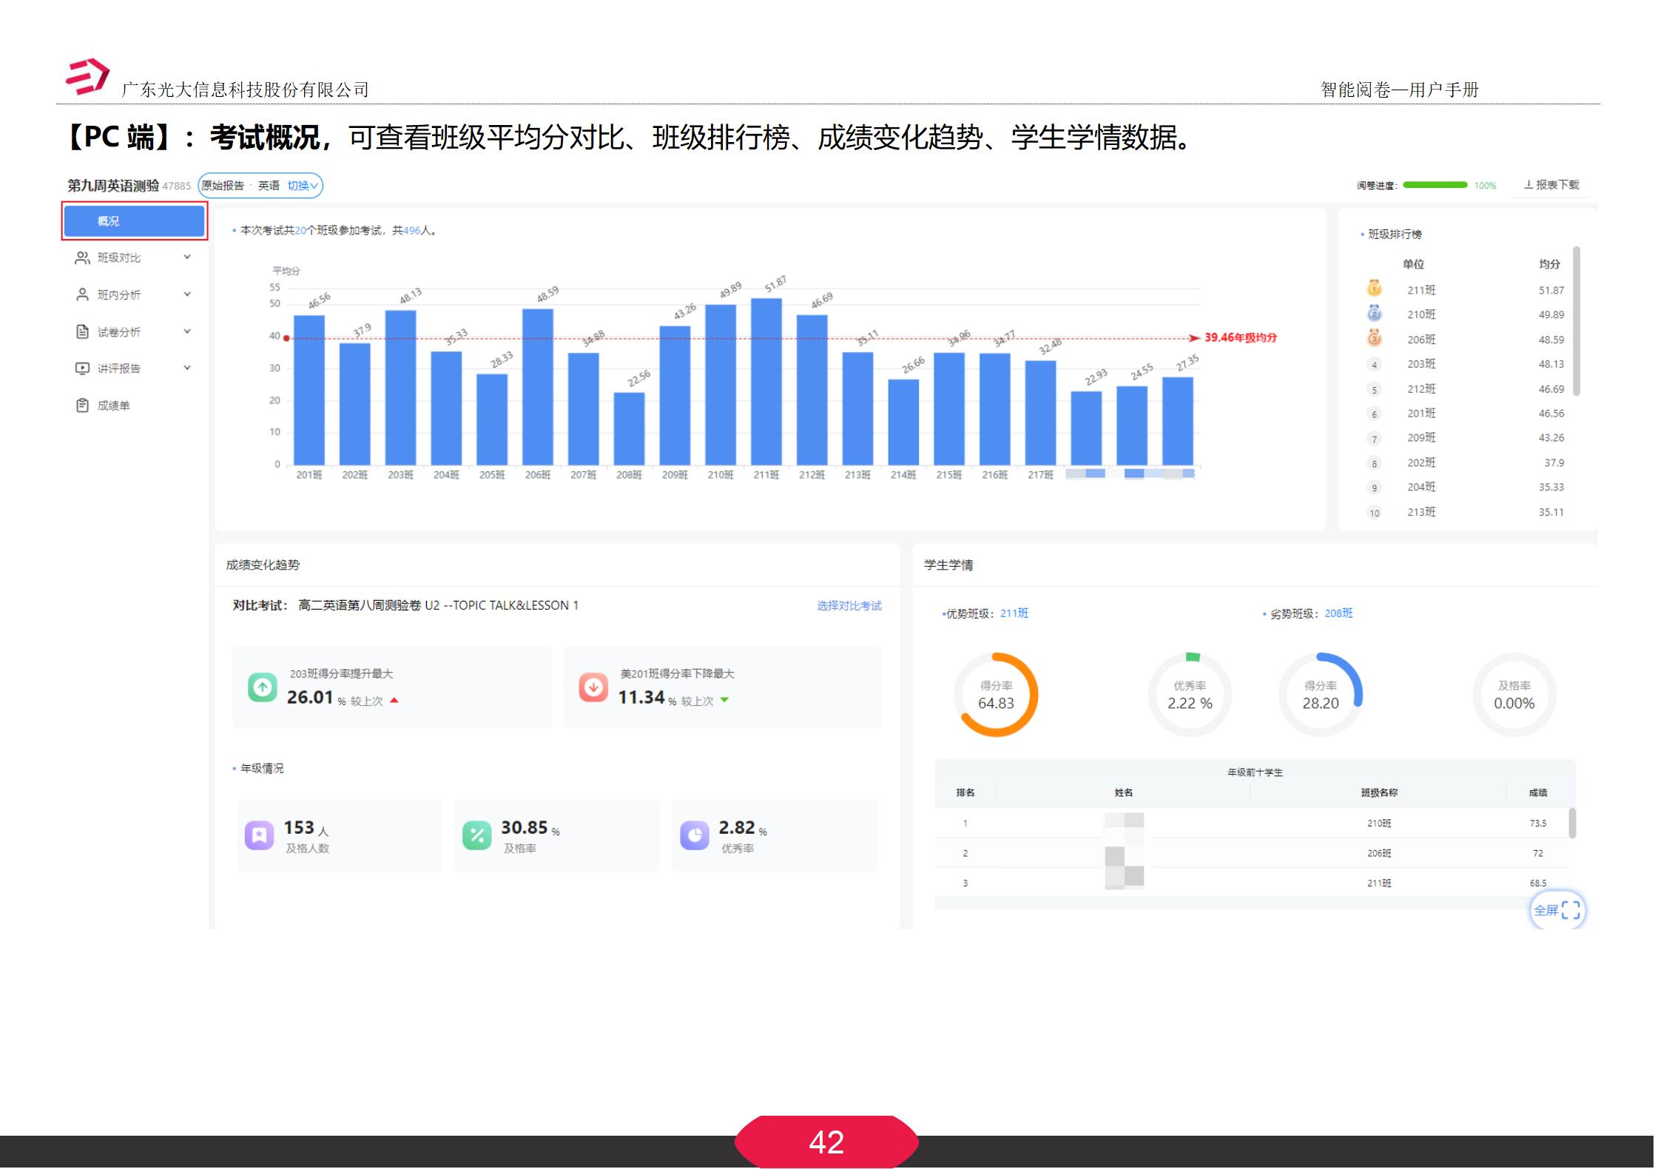The image size is (1655, 1169).
Task: Select the 班级对比 sidebar icon
Action: tap(83, 257)
